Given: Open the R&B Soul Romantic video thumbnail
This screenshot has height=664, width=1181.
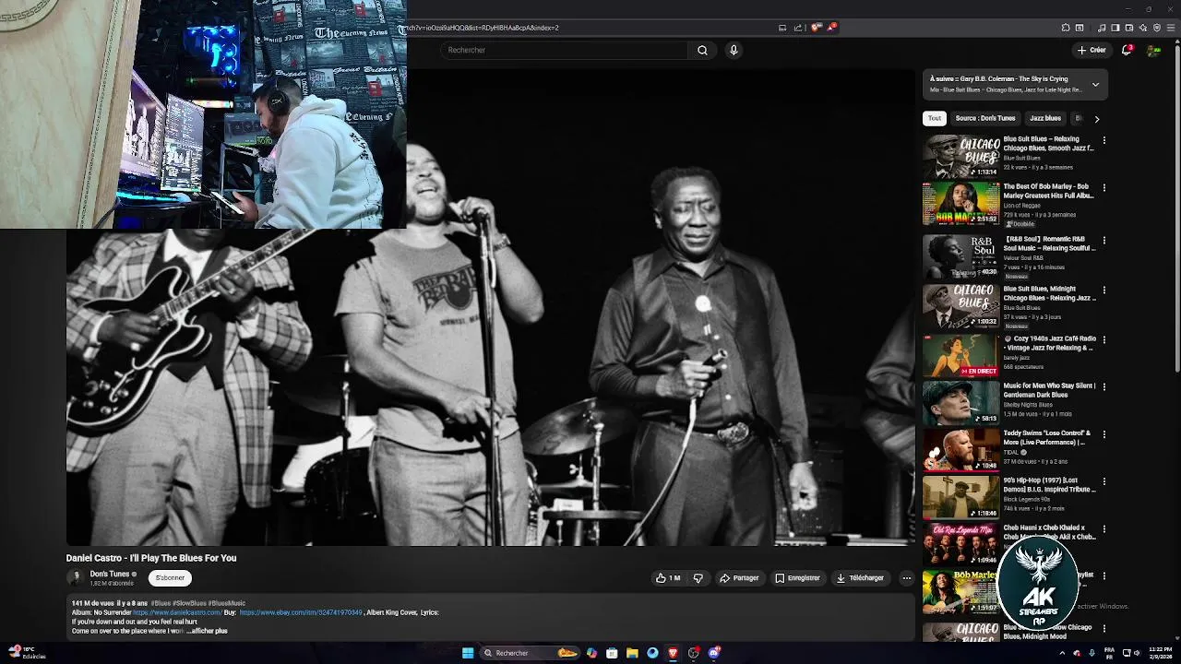Looking at the screenshot, I should coord(960,255).
